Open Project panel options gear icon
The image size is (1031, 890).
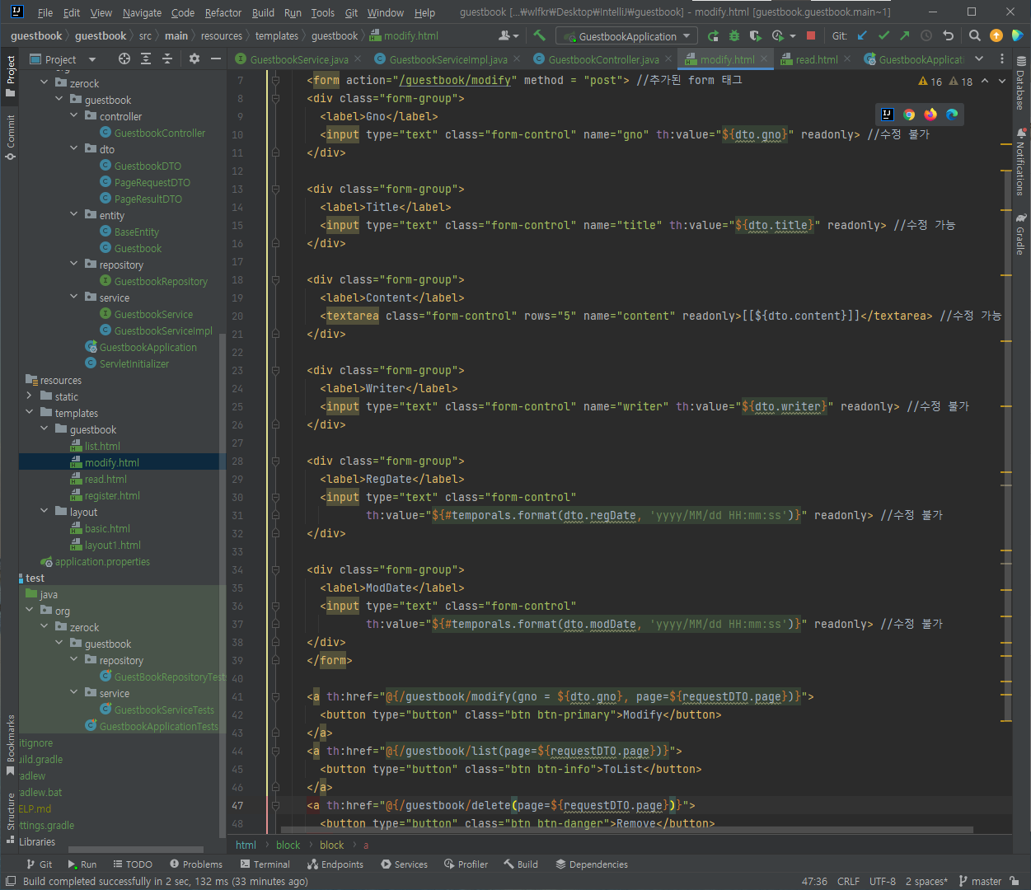click(x=194, y=59)
